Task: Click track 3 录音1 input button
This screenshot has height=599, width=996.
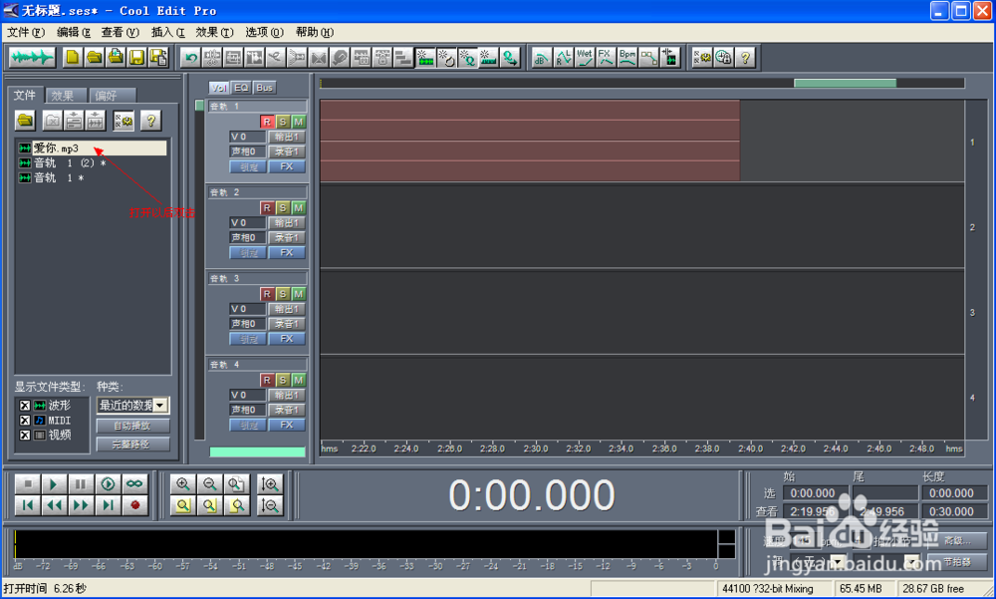Action: click(x=287, y=324)
